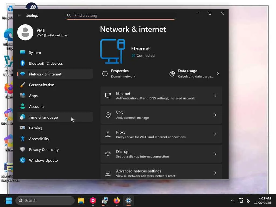Open the System settings category
Screen dimensions: 276x207
coord(55,53)
